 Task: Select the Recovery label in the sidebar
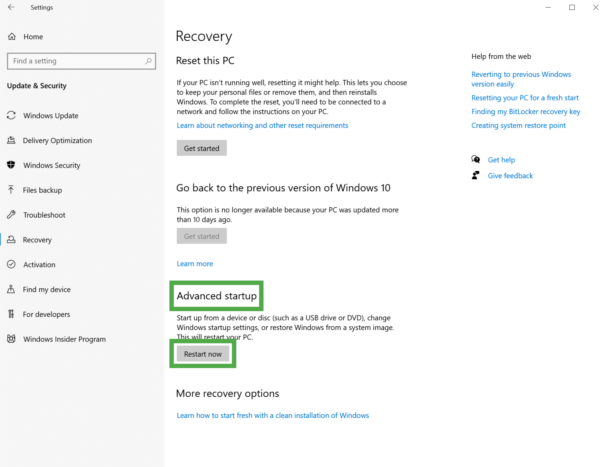coord(37,240)
